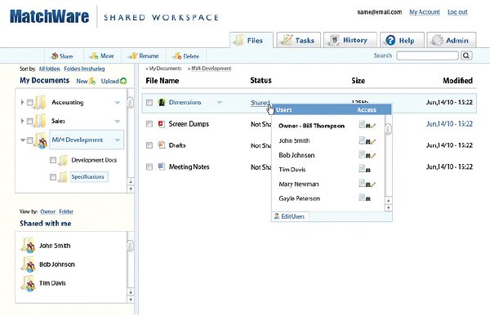The height and width of the screenshot is (315, 490).
Task: View shared items by Owner
Action: tap(47, 211)
